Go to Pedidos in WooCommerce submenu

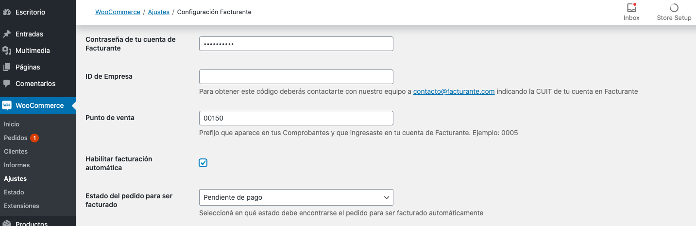click(x=16, y=138)
